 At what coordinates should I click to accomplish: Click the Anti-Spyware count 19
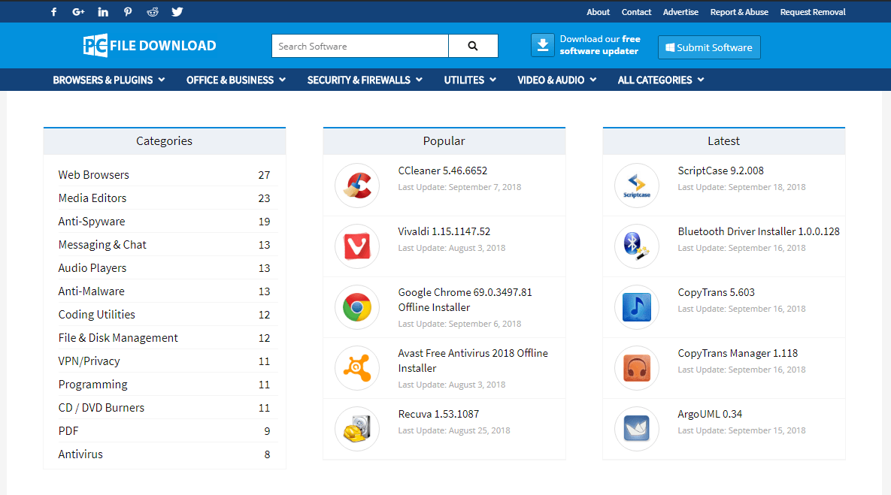pos(264,222)
